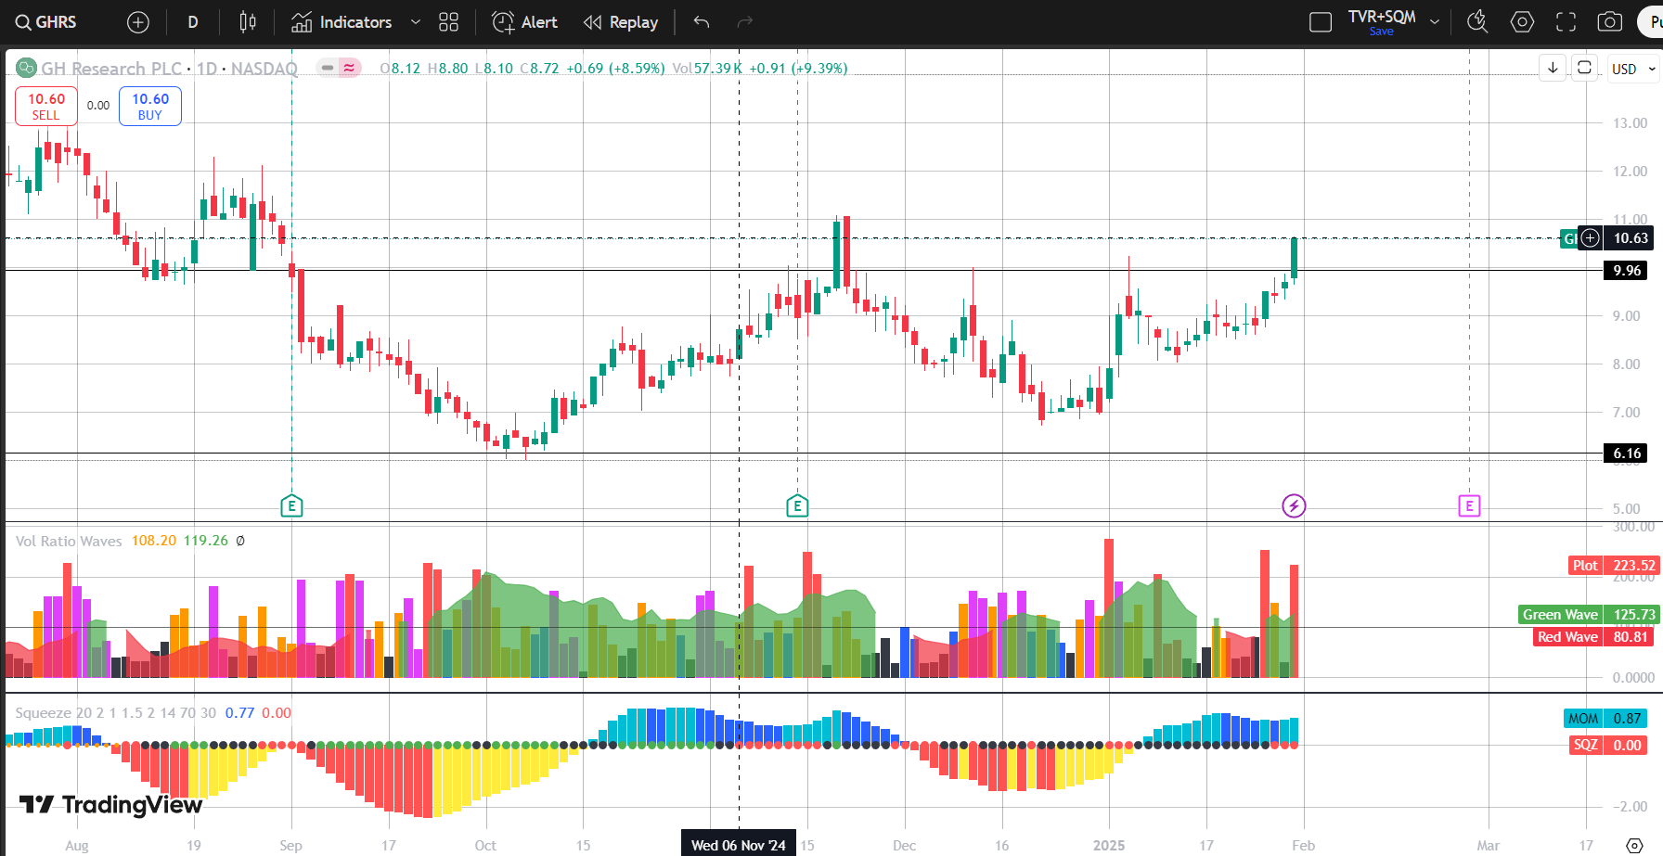
Task: Click the Red Wave 80.81 label
Action: 1594,637
